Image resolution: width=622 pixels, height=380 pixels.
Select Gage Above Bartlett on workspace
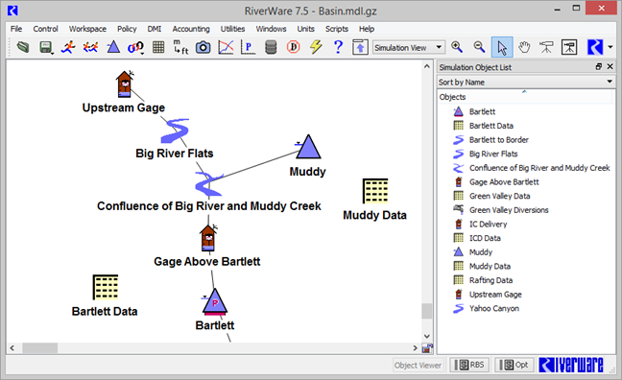click(208, 238)
